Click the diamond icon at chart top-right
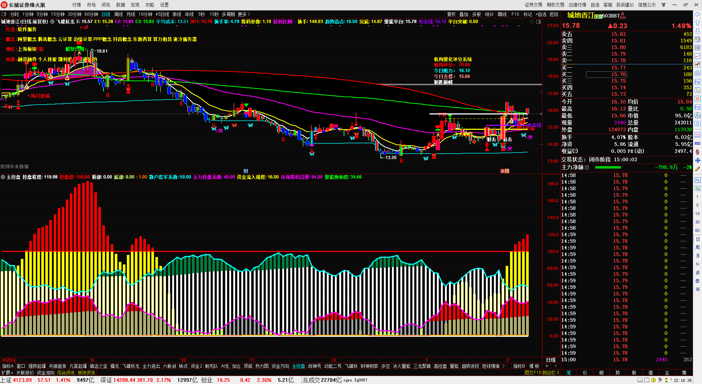This screenshot has width=702, height=384. (x=532, y=22)
